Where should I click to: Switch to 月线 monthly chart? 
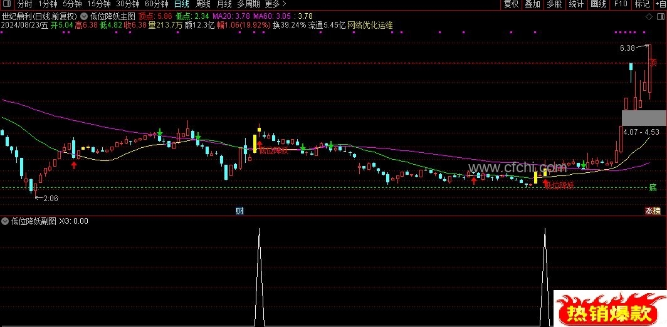point(224,4)
